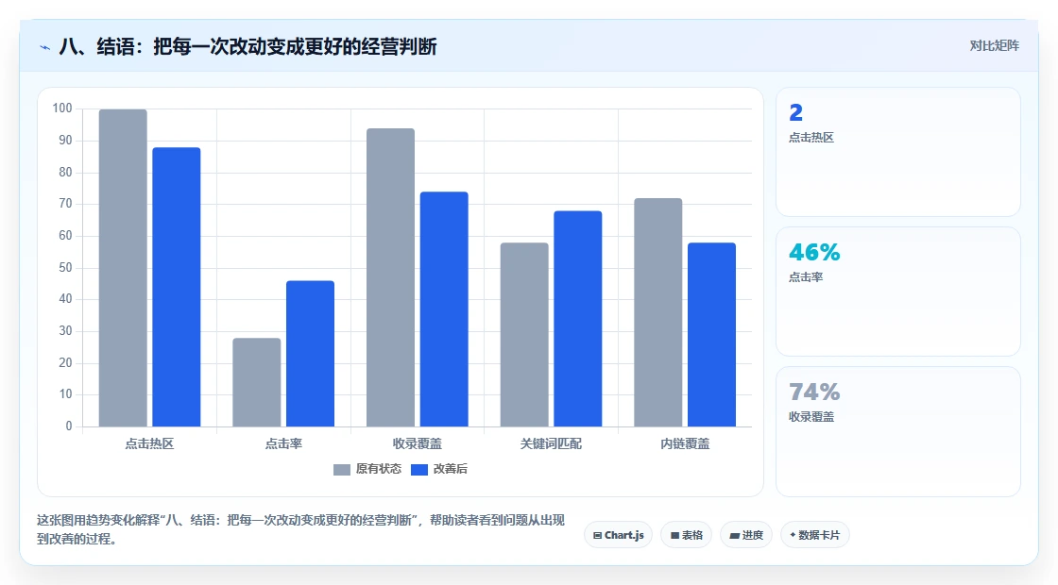Click the gray 点击率 bar
The height and width of the screenshot is (585, 1058).
(256, 382)
